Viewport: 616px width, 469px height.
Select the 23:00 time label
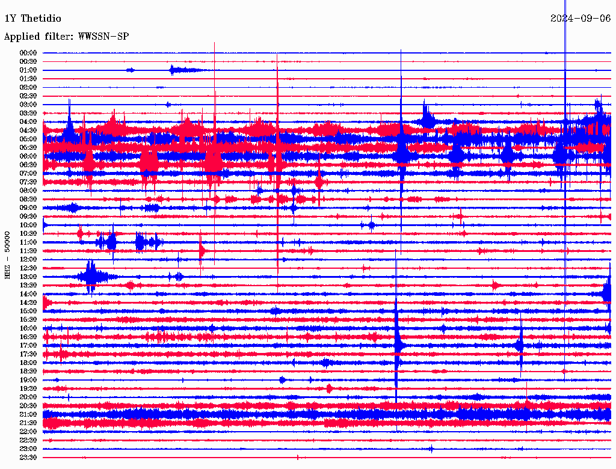pos(28,449)
